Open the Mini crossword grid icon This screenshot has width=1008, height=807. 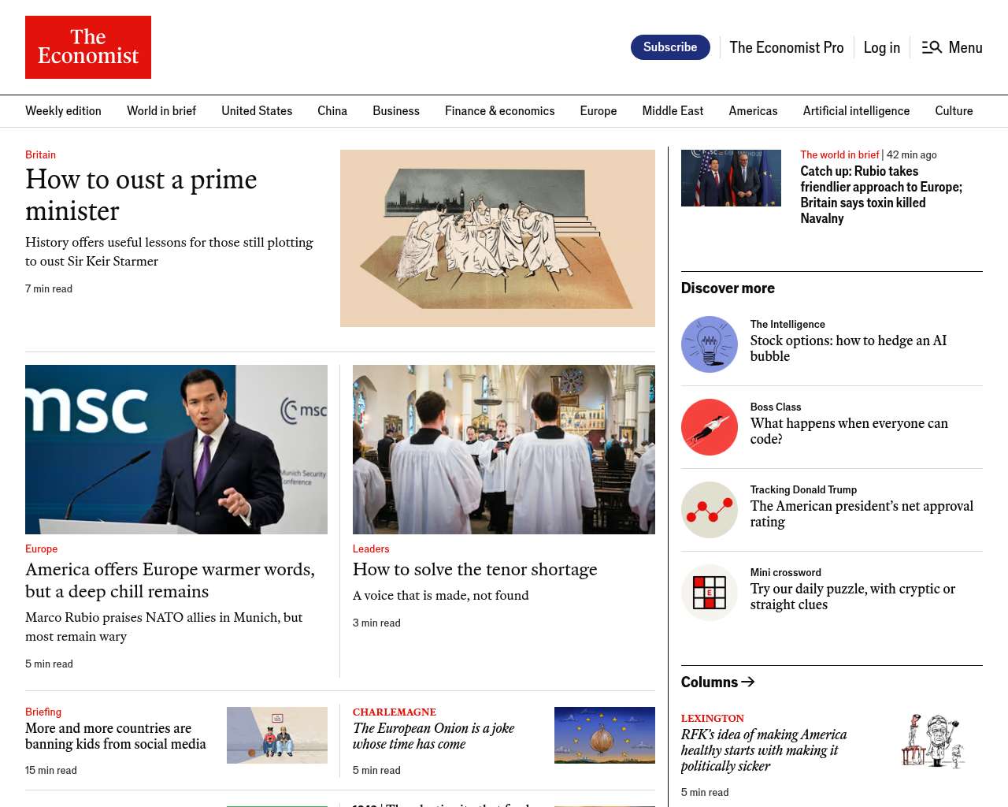click(709, 593)
